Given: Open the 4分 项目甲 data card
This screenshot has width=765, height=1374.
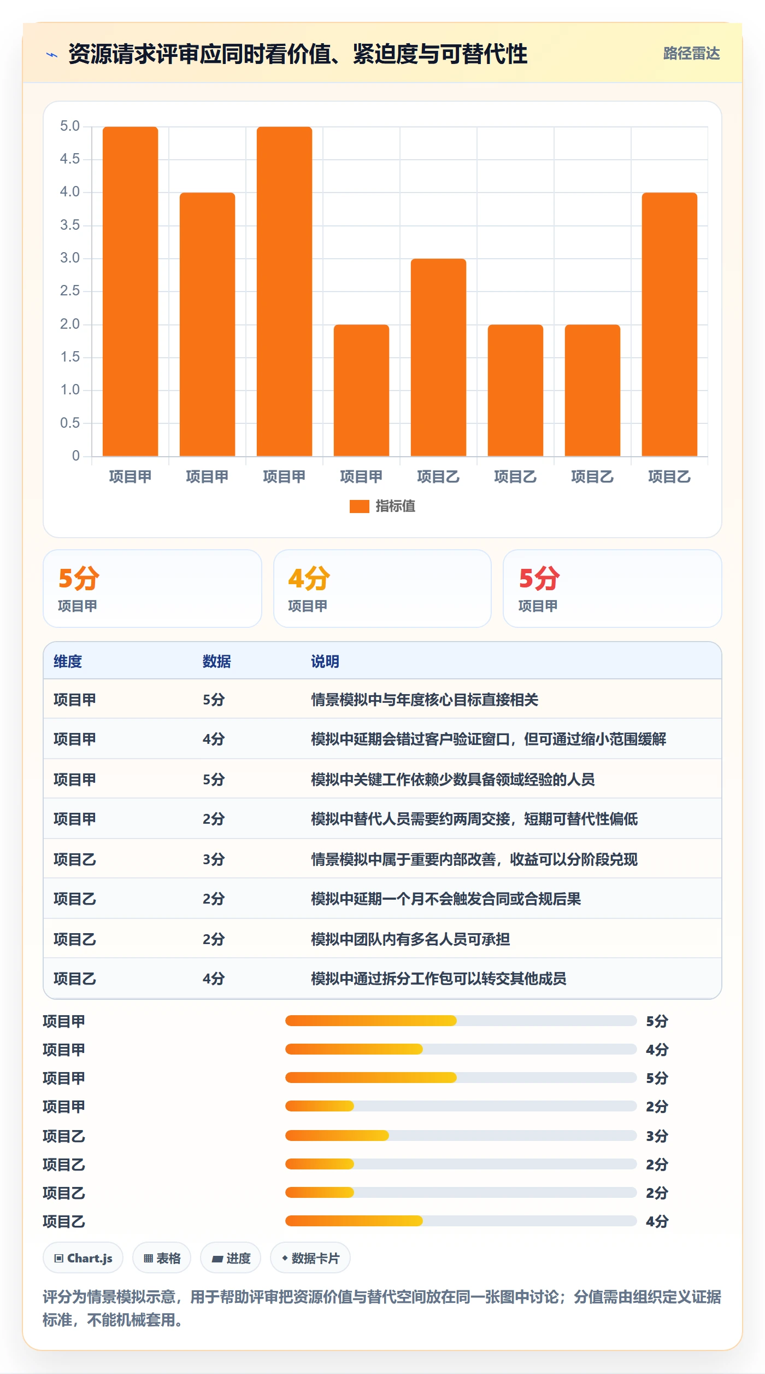Looking at the screenshot, I should click(382, 589).
